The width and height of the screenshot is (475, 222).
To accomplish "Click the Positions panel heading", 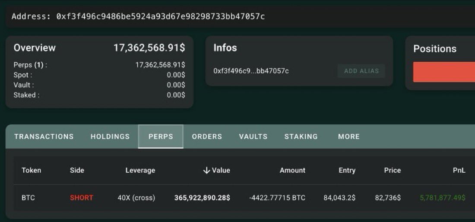I will (435, 49).
